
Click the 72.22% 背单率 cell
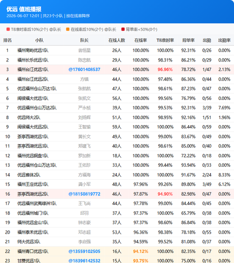[x=188, y=156]
